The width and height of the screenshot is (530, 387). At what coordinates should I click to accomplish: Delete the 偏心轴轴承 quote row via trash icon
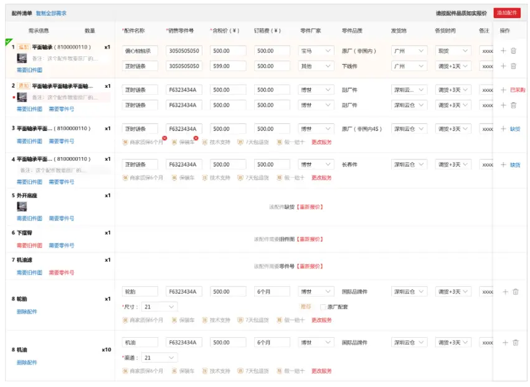513,50
